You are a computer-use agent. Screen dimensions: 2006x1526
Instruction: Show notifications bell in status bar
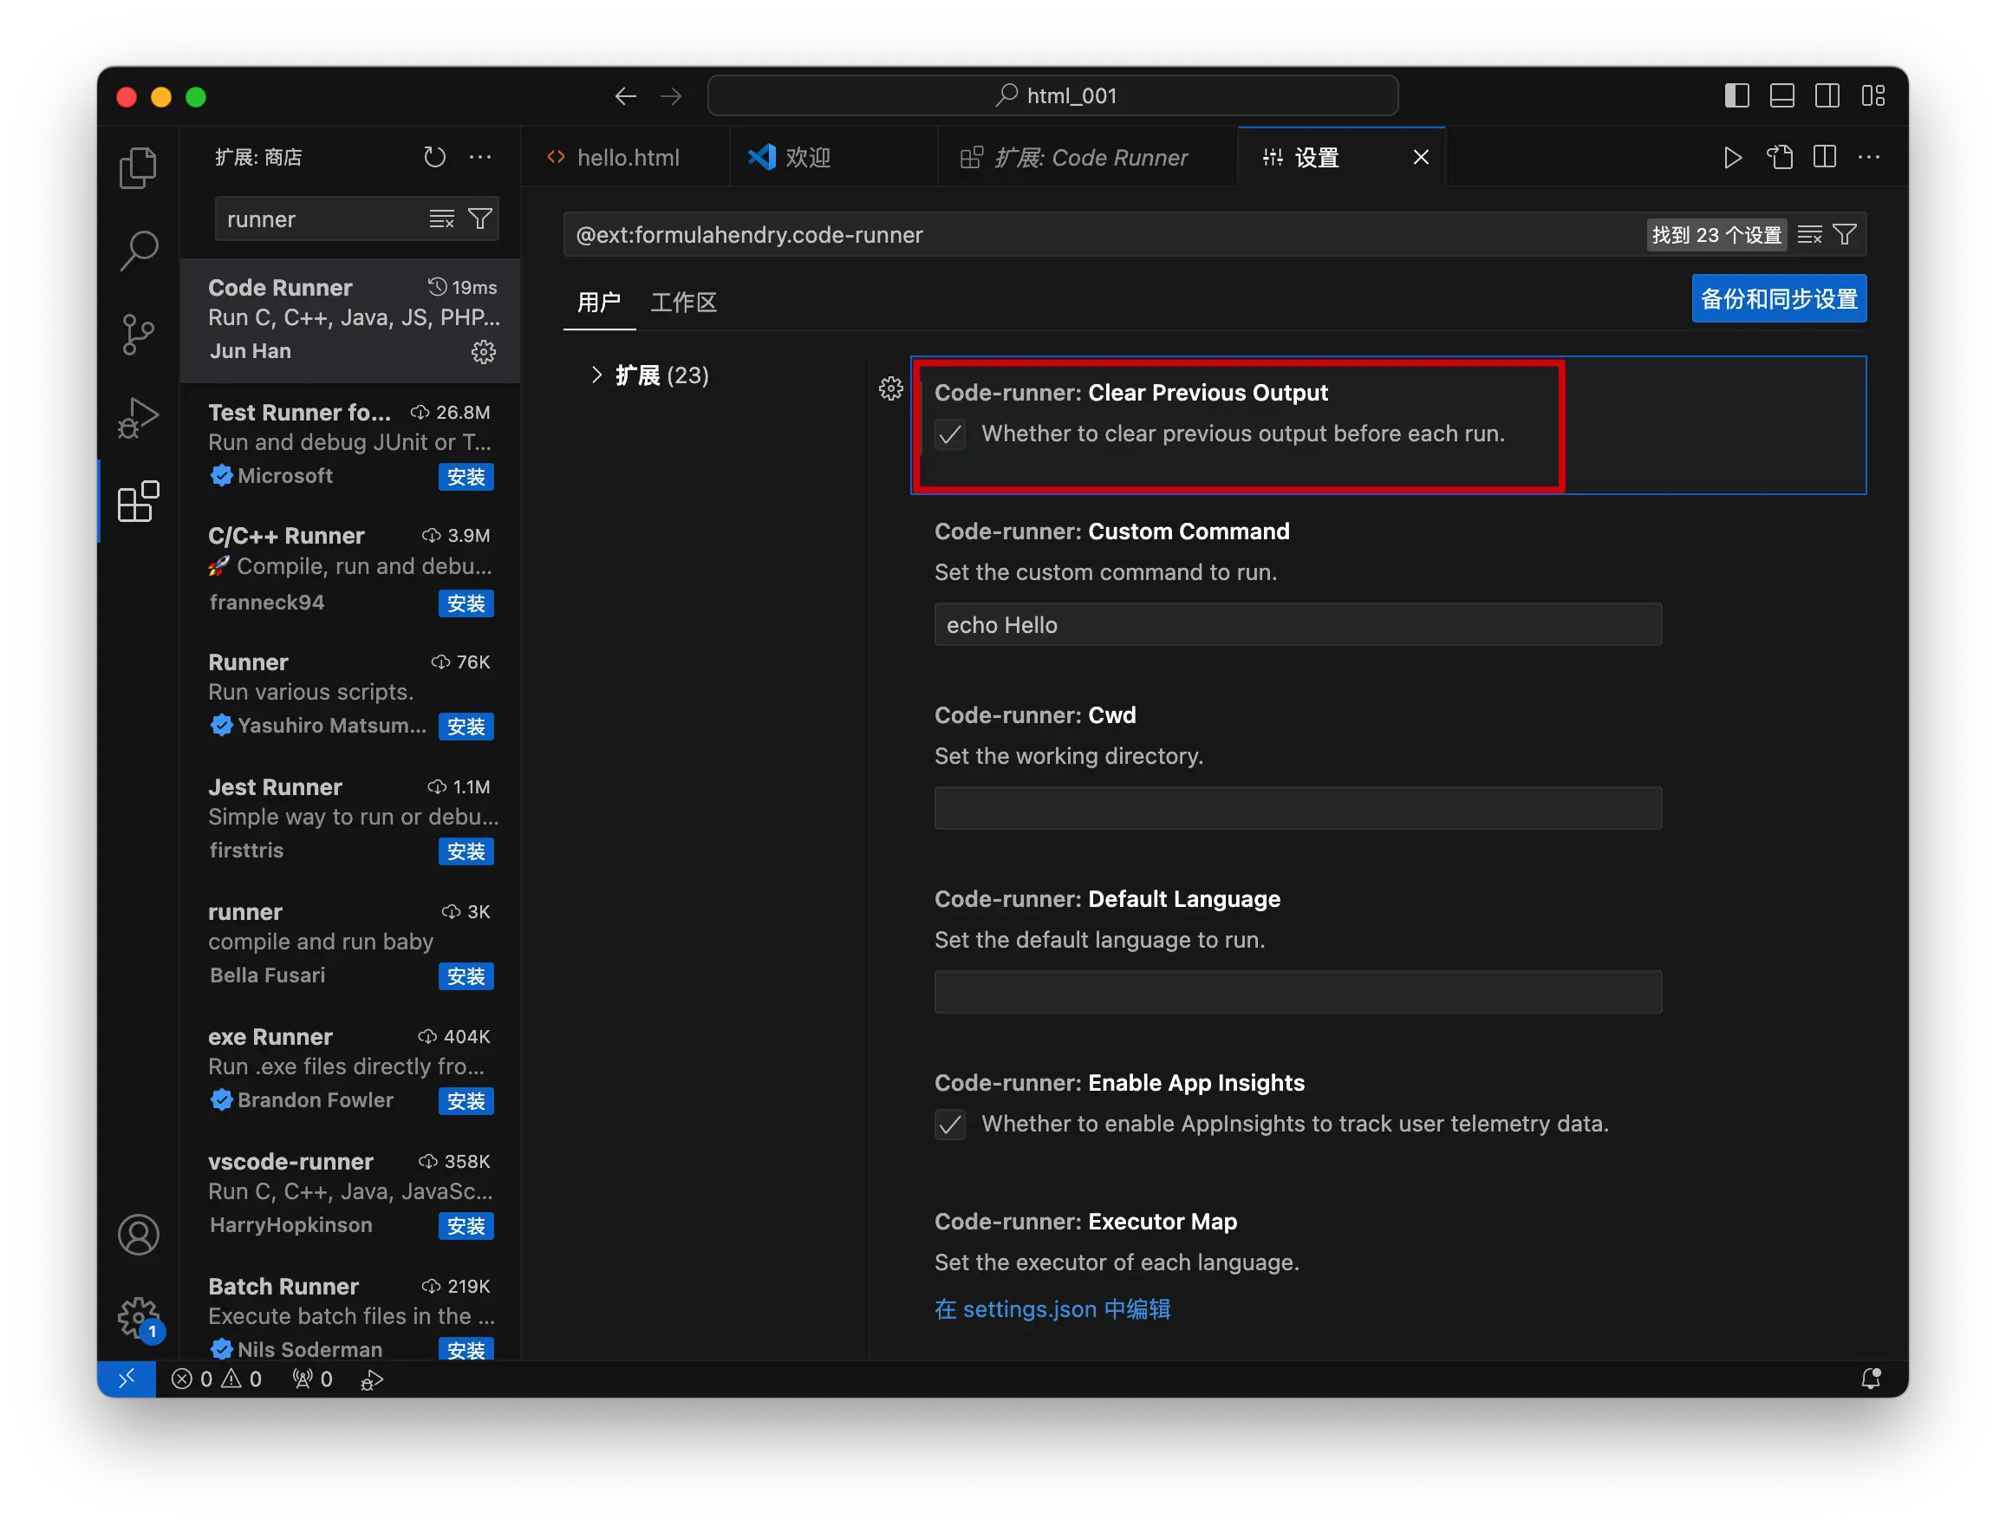tap(1871, 1379)
